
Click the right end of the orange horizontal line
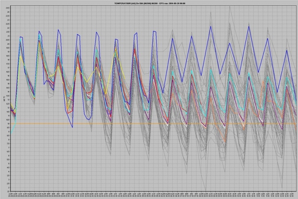296,124
